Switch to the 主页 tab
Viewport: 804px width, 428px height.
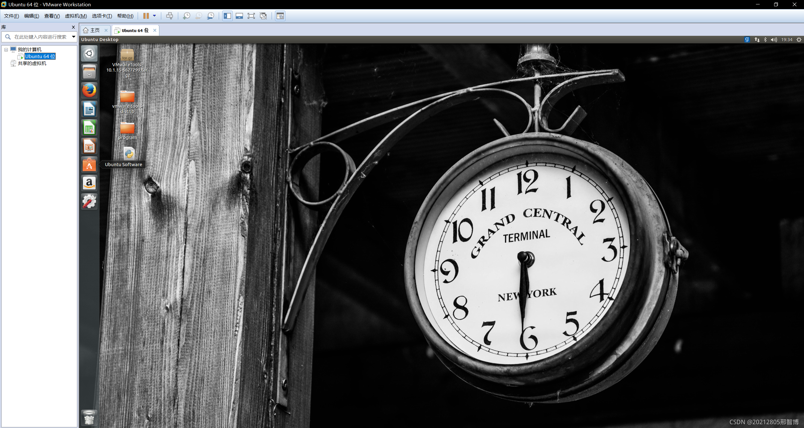click(94, 30)
